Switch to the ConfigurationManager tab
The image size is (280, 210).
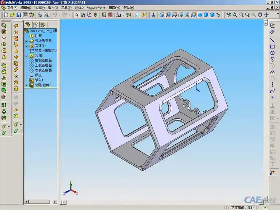43,25
